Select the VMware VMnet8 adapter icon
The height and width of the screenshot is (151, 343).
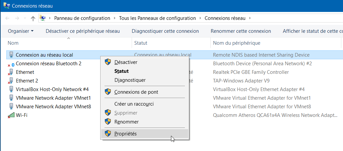pyautogui.click(x=11, y=107)
